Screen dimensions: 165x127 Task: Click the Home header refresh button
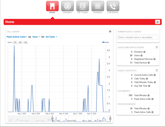(157, 22)
